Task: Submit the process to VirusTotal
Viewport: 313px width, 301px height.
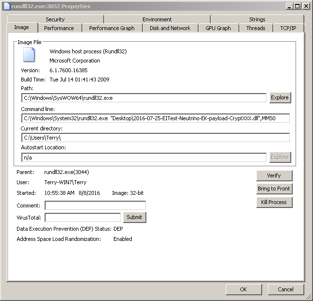Action: [x=135, y=217]
